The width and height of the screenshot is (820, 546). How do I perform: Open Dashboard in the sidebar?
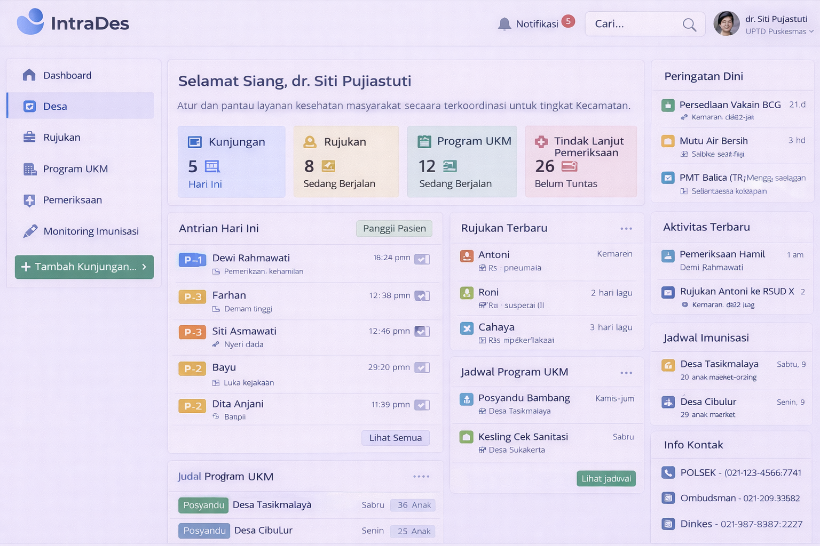(67, 76)
